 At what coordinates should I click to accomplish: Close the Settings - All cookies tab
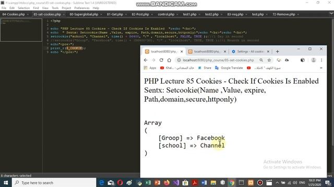pos(268,51)
